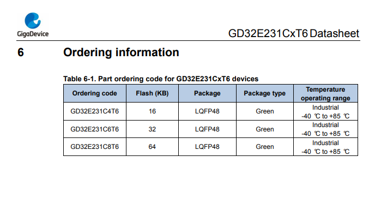Click the Ordering information heading
Screen dimensions: 375x204
pos(121,52)
